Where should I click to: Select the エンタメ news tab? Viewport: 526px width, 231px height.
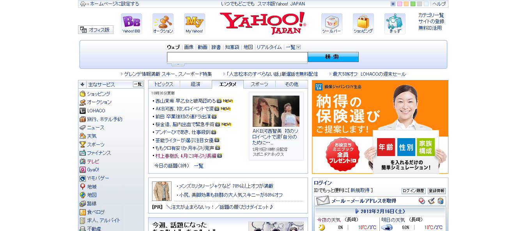coord(228,84)
